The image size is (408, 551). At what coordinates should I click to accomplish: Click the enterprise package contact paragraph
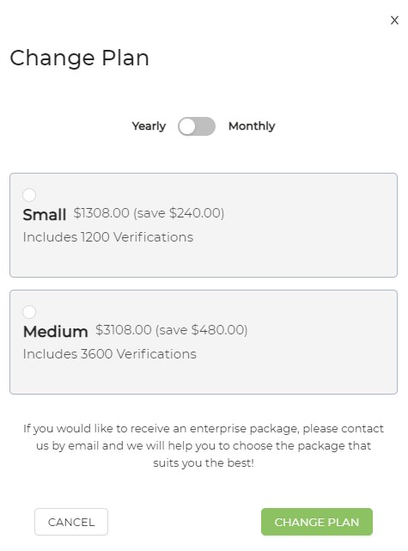pyautogui.click(x=204, y=445)
